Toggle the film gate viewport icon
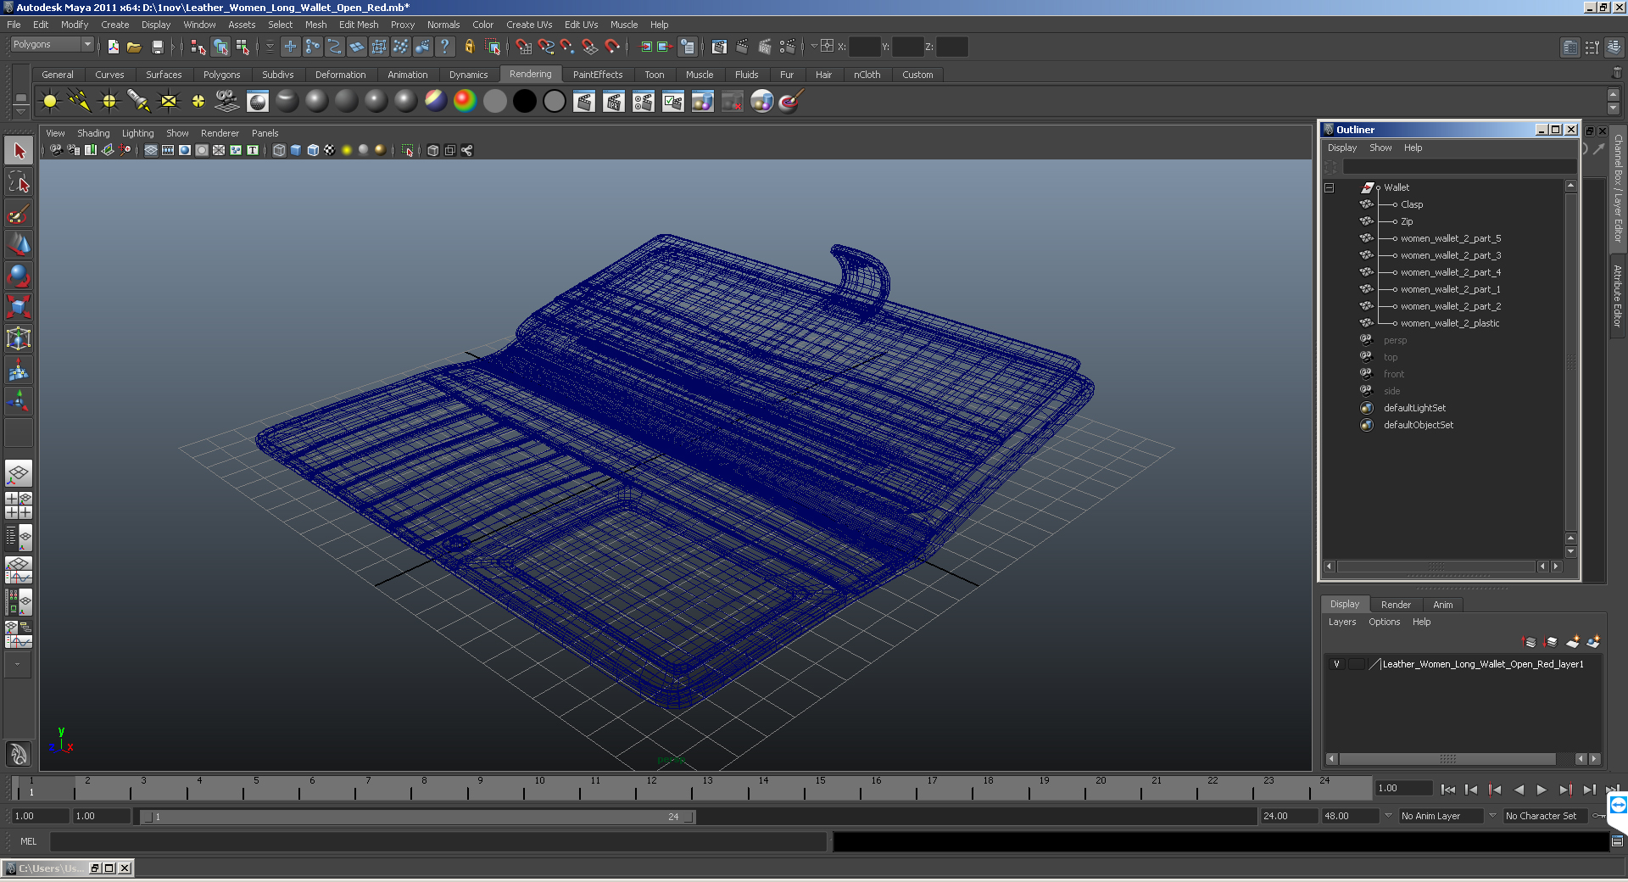Screen dimensions: 1628x882 (168, 150)
